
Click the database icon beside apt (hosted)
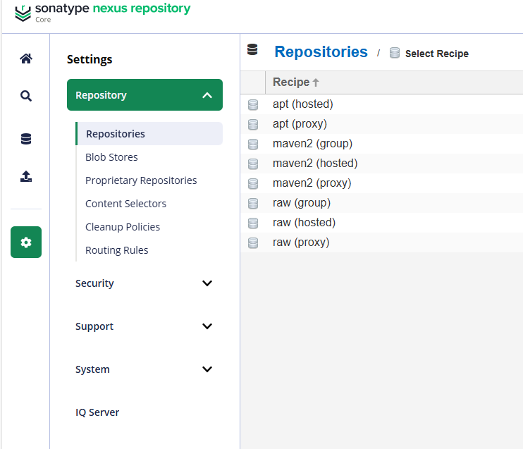(x=253, y=104)
